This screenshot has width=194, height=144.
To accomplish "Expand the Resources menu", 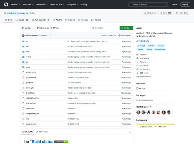I will pos(42,4).
